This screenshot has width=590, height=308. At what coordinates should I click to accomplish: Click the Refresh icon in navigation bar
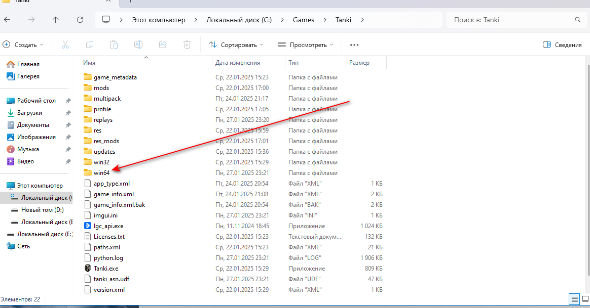80,20
